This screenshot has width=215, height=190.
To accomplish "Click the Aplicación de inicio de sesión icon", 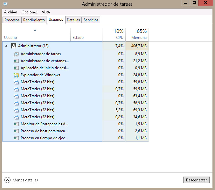I will [16, 68].
